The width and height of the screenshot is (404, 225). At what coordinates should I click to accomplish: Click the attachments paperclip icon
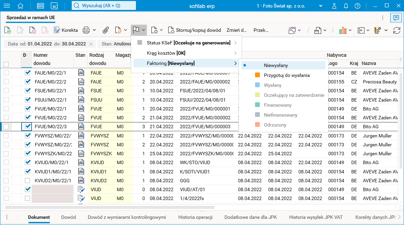coord(106,30)
